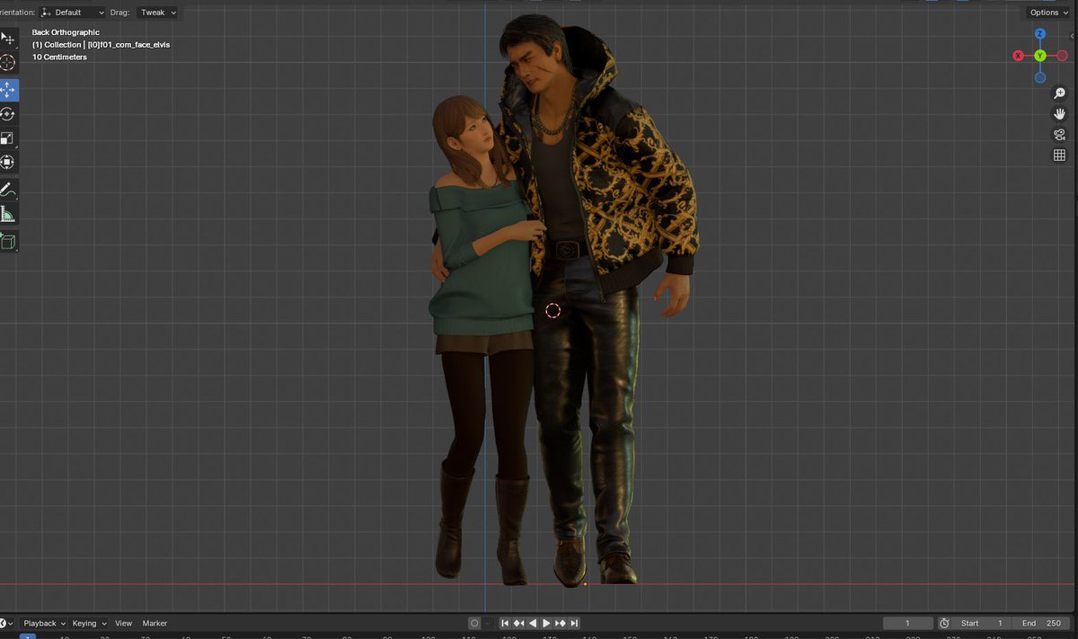Open the Orientation Default dropdown

click(73, 13)
